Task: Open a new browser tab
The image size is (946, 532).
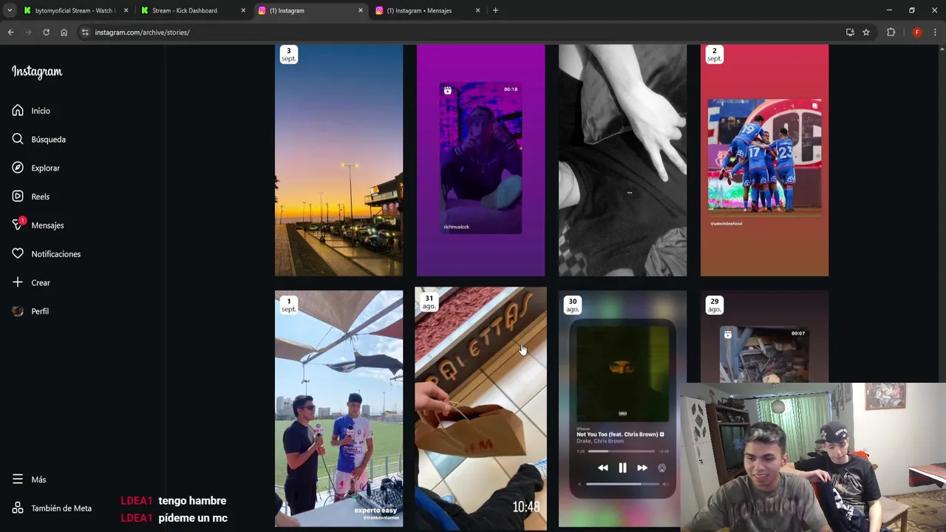Action: [495, 10]
